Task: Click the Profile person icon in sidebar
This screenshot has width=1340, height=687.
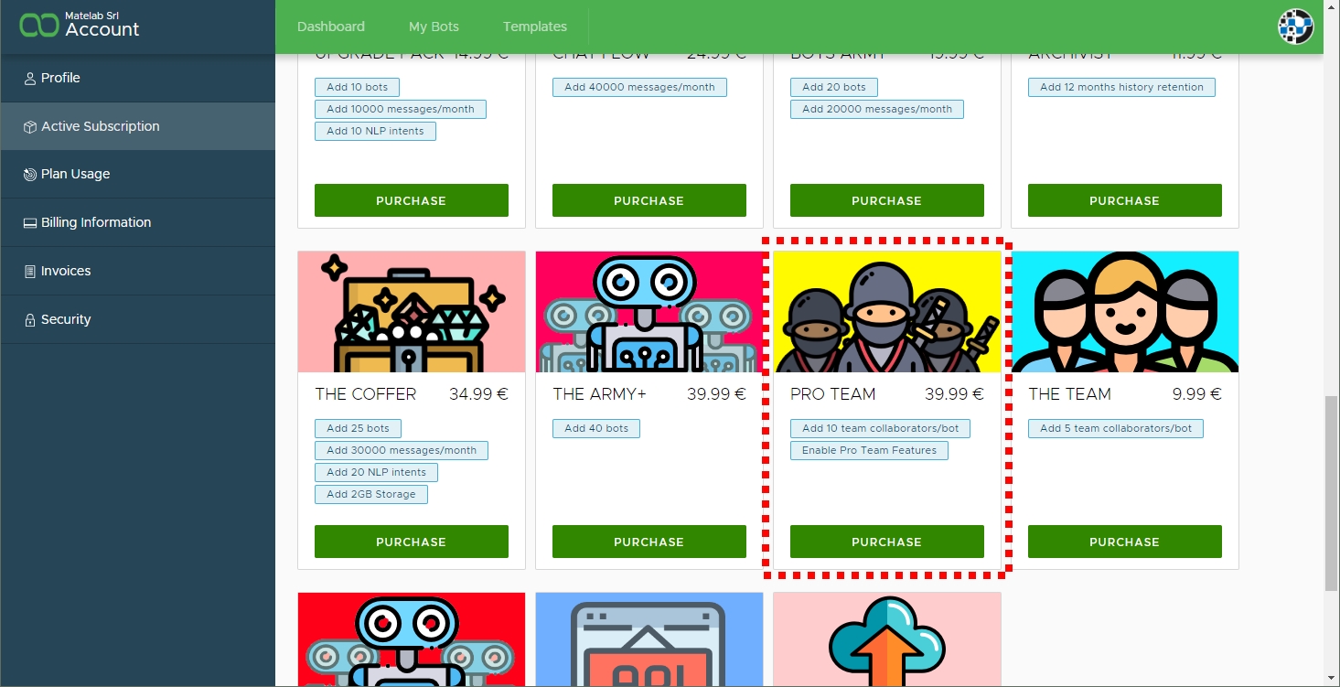Action: (30, 79)
